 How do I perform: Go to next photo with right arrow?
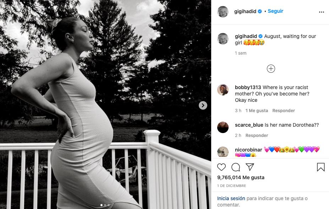point(203,105)
